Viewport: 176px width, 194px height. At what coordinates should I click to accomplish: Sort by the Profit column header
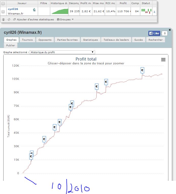[x=123, y=3]
